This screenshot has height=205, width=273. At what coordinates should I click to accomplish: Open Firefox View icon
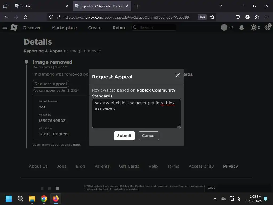[x=5, y=6]
